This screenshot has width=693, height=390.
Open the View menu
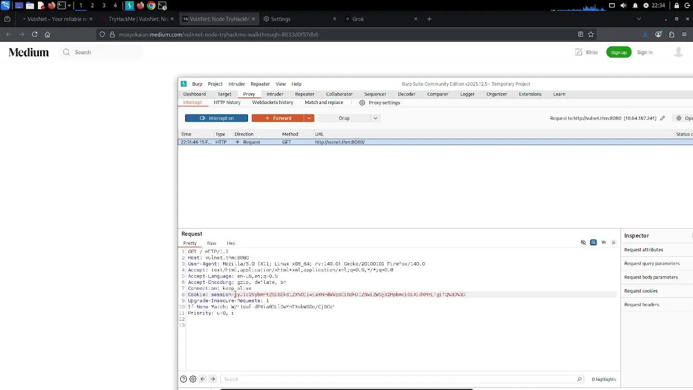(x=280, y=84)
